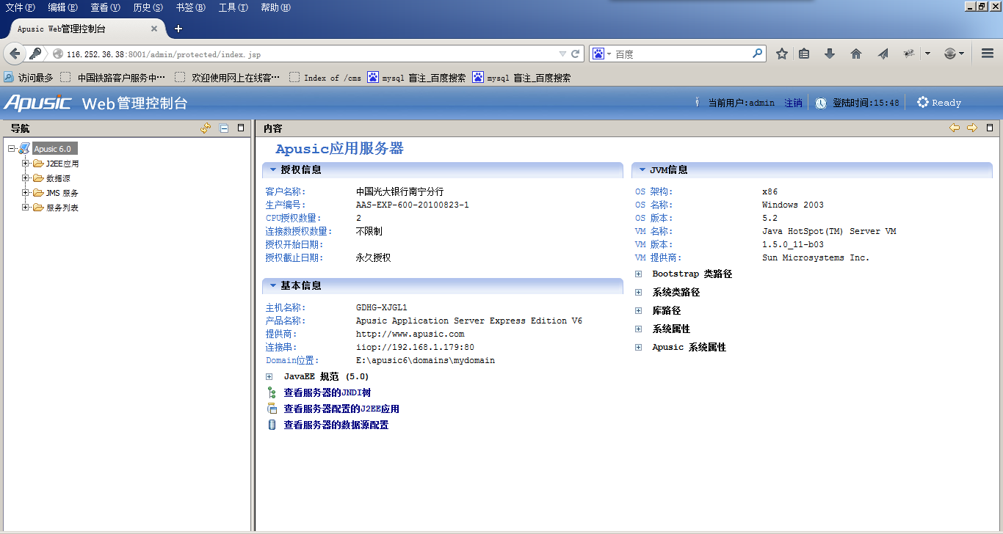The height and width of the screenshot is (534, 1003).
Task: Open the bookmarks list icon in browser toolbar
Action: (804, 54)
